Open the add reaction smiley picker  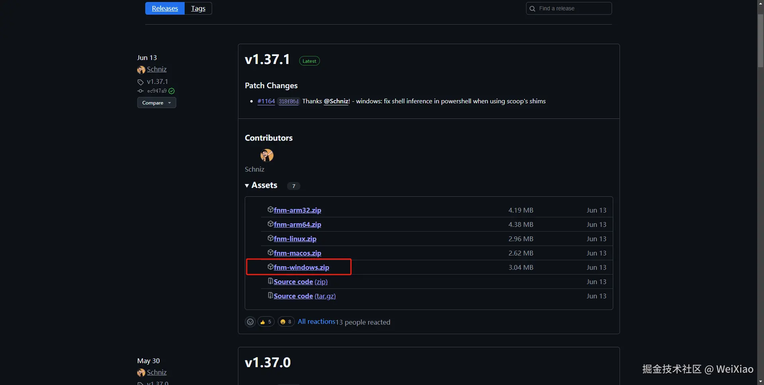coord(250,322)
